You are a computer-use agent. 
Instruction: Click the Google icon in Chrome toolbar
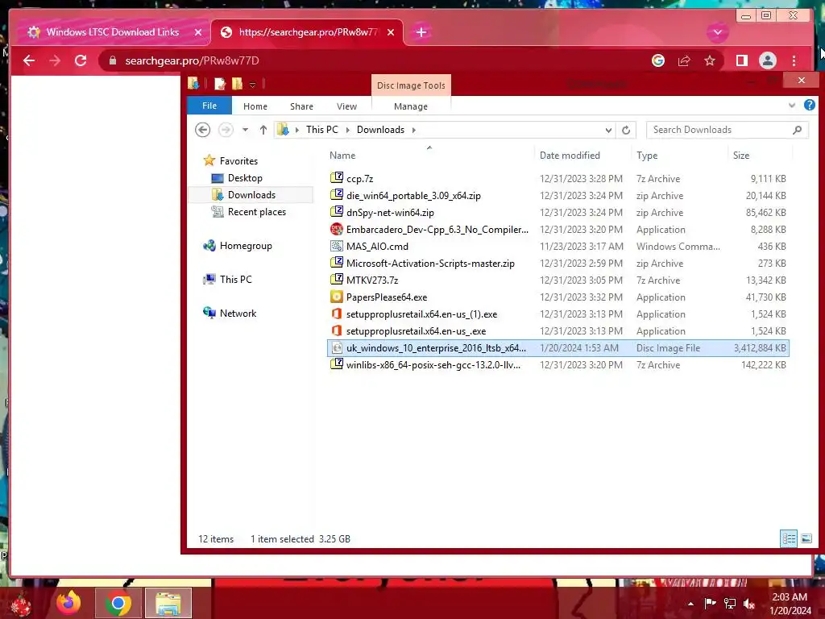(x=658, y=60)
